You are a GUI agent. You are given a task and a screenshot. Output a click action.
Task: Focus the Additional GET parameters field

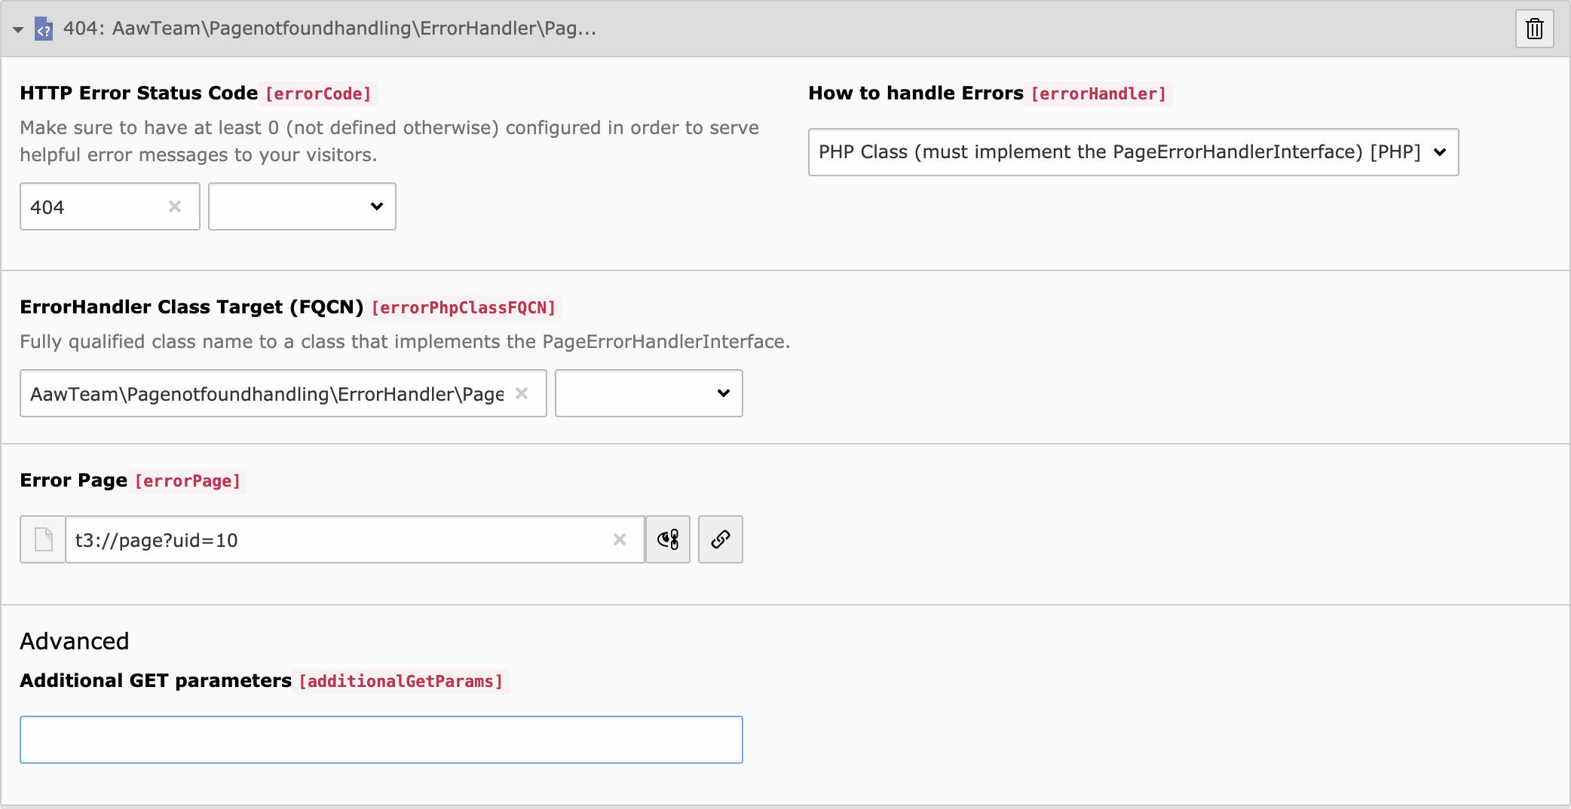381,740
